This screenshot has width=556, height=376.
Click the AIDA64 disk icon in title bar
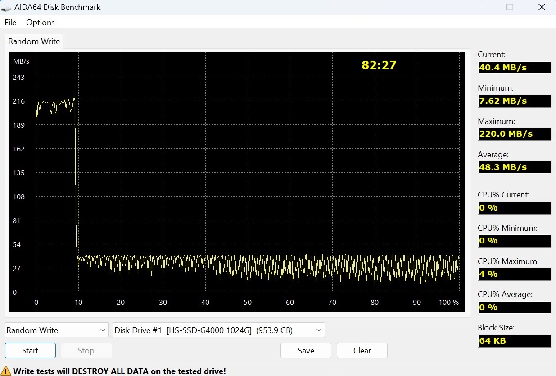coord(6,7)
